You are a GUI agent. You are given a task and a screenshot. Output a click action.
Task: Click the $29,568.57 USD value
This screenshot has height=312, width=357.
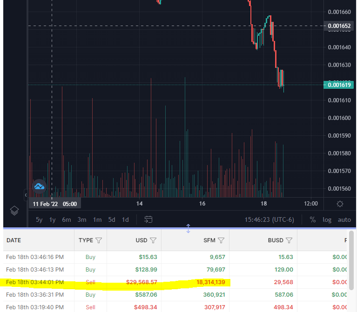141,282
